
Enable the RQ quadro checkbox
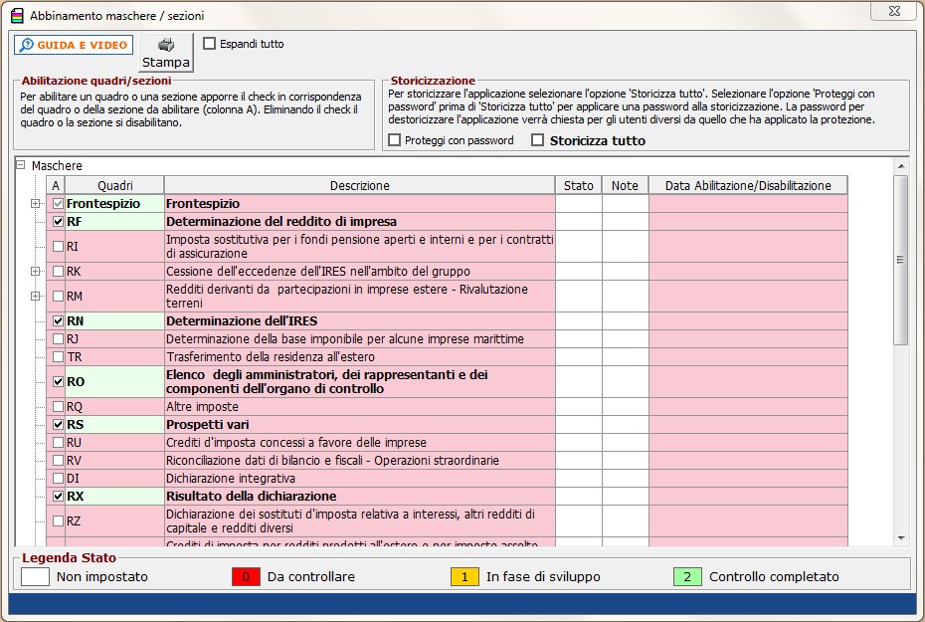click(x=58, y=407)
